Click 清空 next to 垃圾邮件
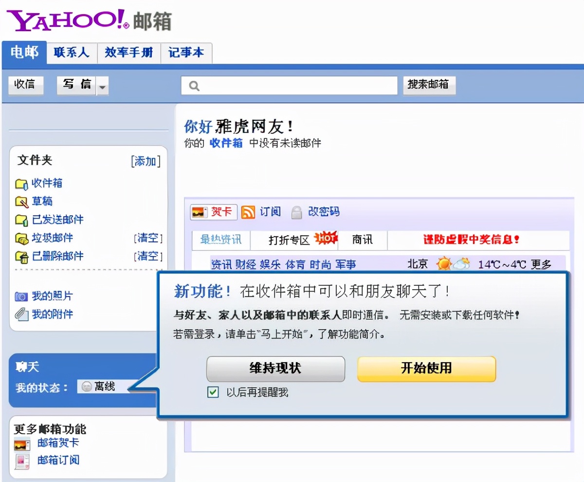584x482 pixels. (x=148, y=238)
